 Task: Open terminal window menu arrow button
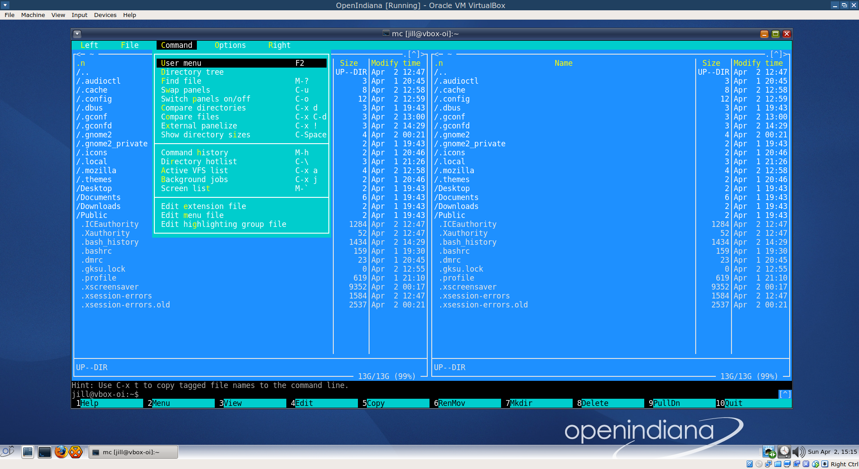[x=77, y=34]
